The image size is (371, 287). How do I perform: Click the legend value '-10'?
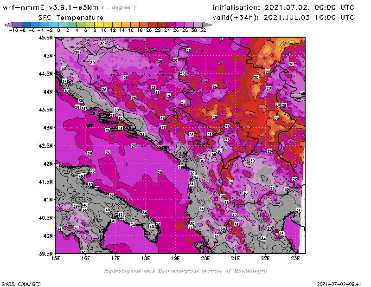point(13,30)
